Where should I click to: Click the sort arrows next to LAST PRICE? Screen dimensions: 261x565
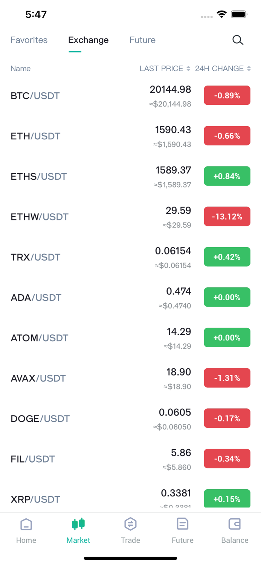[189, 69]
